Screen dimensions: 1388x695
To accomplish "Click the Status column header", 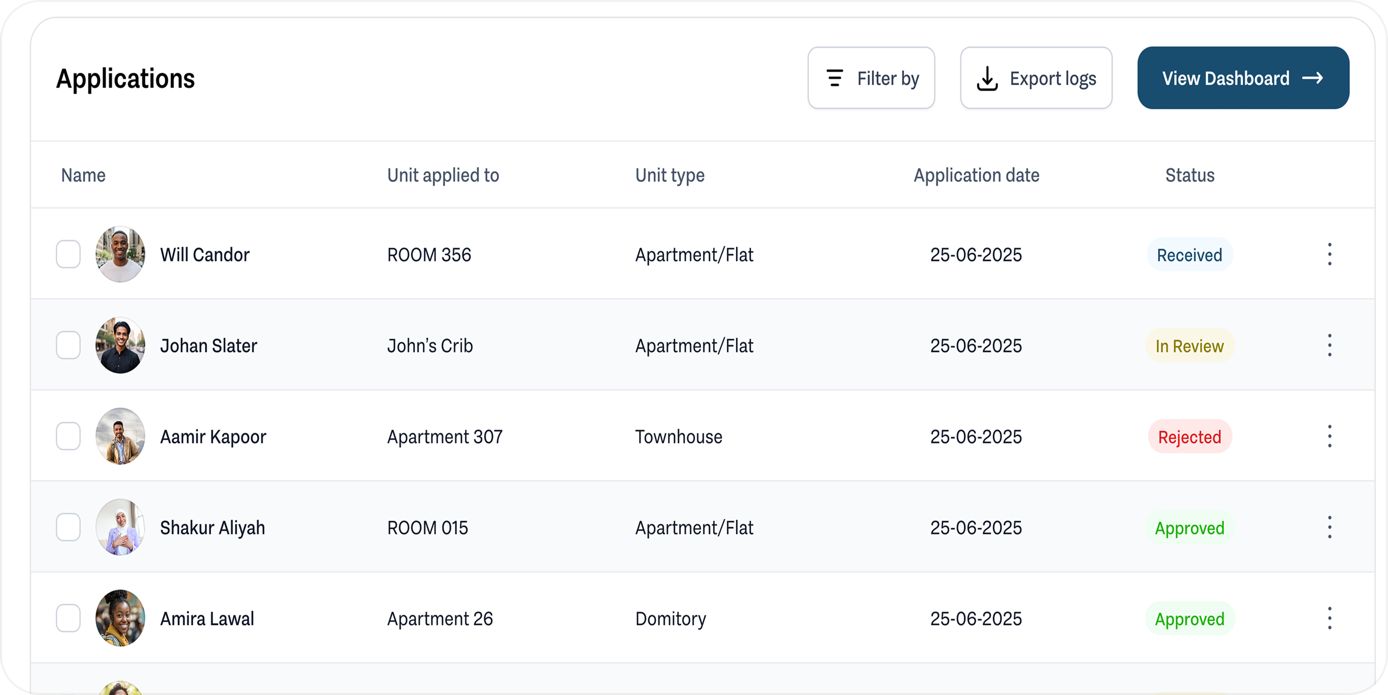I will point(1190,176).
